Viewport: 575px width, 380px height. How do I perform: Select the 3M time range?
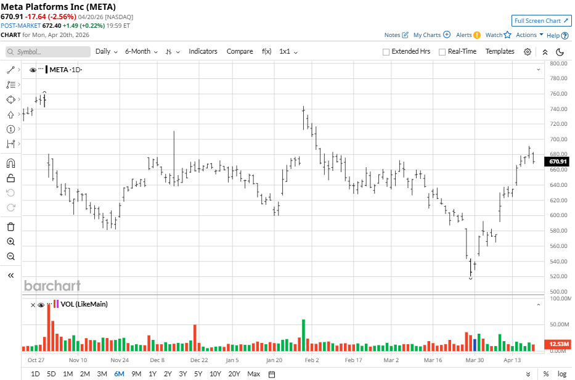[102, 374]
